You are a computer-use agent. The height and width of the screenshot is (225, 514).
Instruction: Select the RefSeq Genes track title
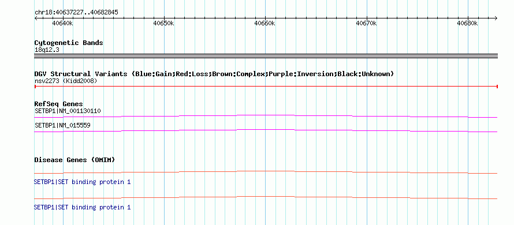[59, 104]
